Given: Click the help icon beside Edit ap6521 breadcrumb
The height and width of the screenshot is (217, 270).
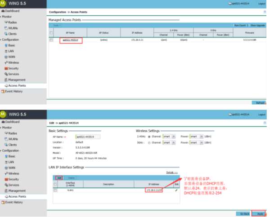Looking at the screenshot, I should [x=265, y=123].
